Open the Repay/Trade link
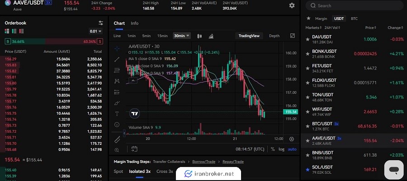The height and width of the screenshot is (181, 407). pos(233,162)
